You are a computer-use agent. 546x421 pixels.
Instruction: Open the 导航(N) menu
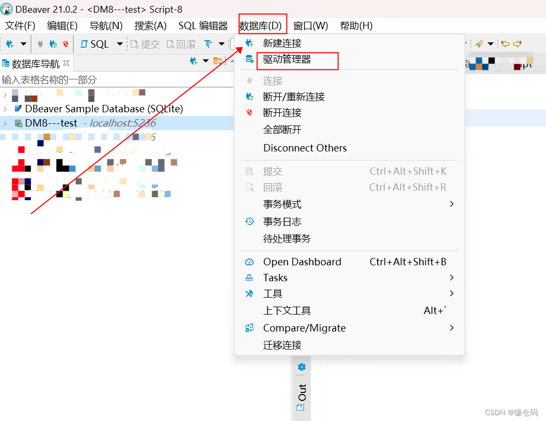pos(106,26)
